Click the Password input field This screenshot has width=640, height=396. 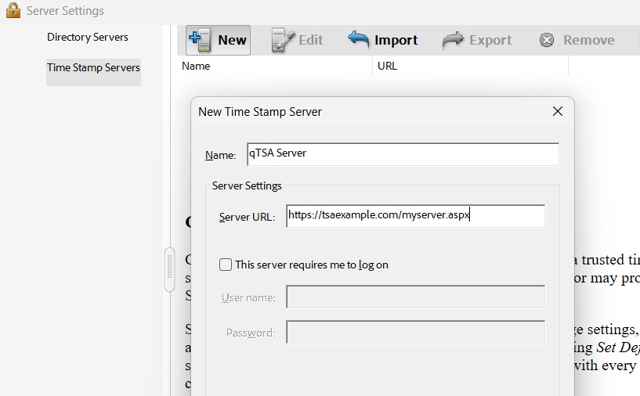tap(415, 332)
